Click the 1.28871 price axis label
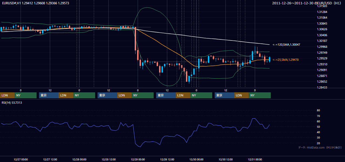 pyautogui.click(x=322, y=76)
